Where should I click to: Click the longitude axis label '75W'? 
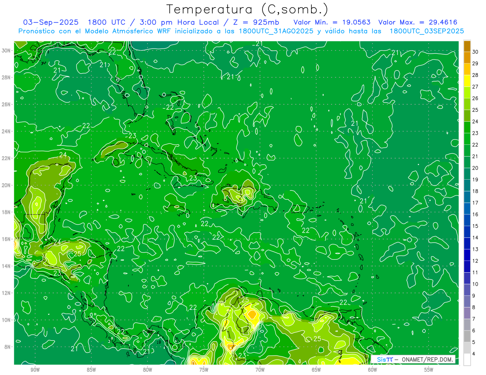[204, 370]
